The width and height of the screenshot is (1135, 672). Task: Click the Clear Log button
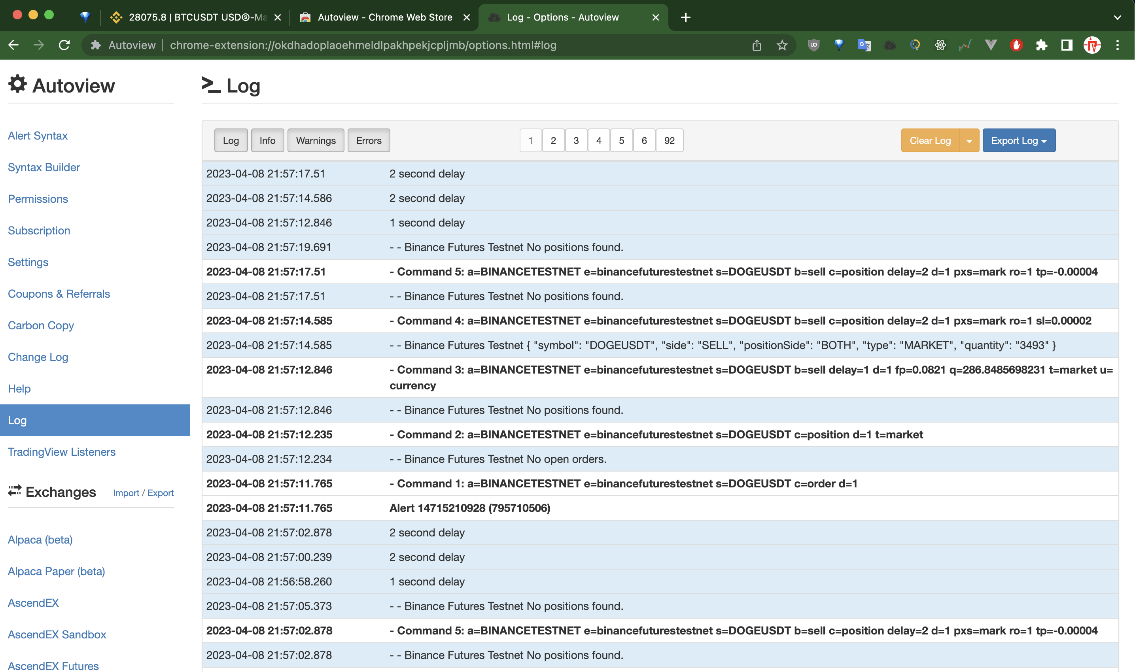pos(930,140)
